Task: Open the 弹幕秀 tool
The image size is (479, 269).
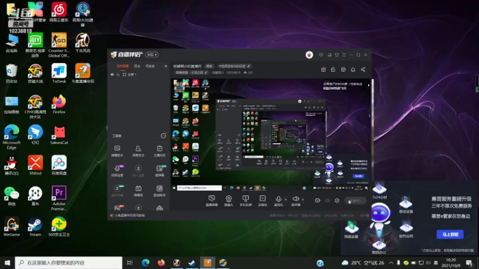Action: (x=138, y=191)
